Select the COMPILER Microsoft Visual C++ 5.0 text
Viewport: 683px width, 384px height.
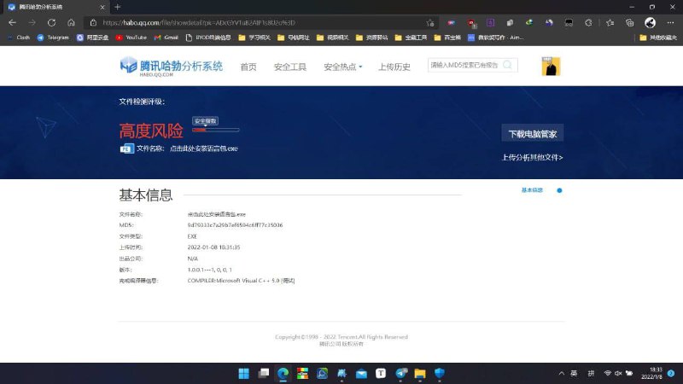[241, 281]
